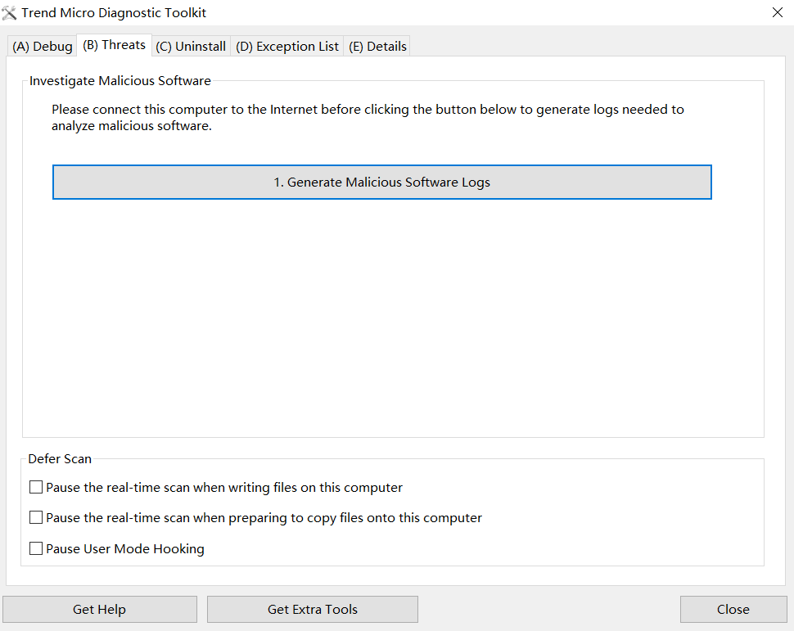Click the Get Extra Tools button
The image size is (794, 631).
click(313, 609)
